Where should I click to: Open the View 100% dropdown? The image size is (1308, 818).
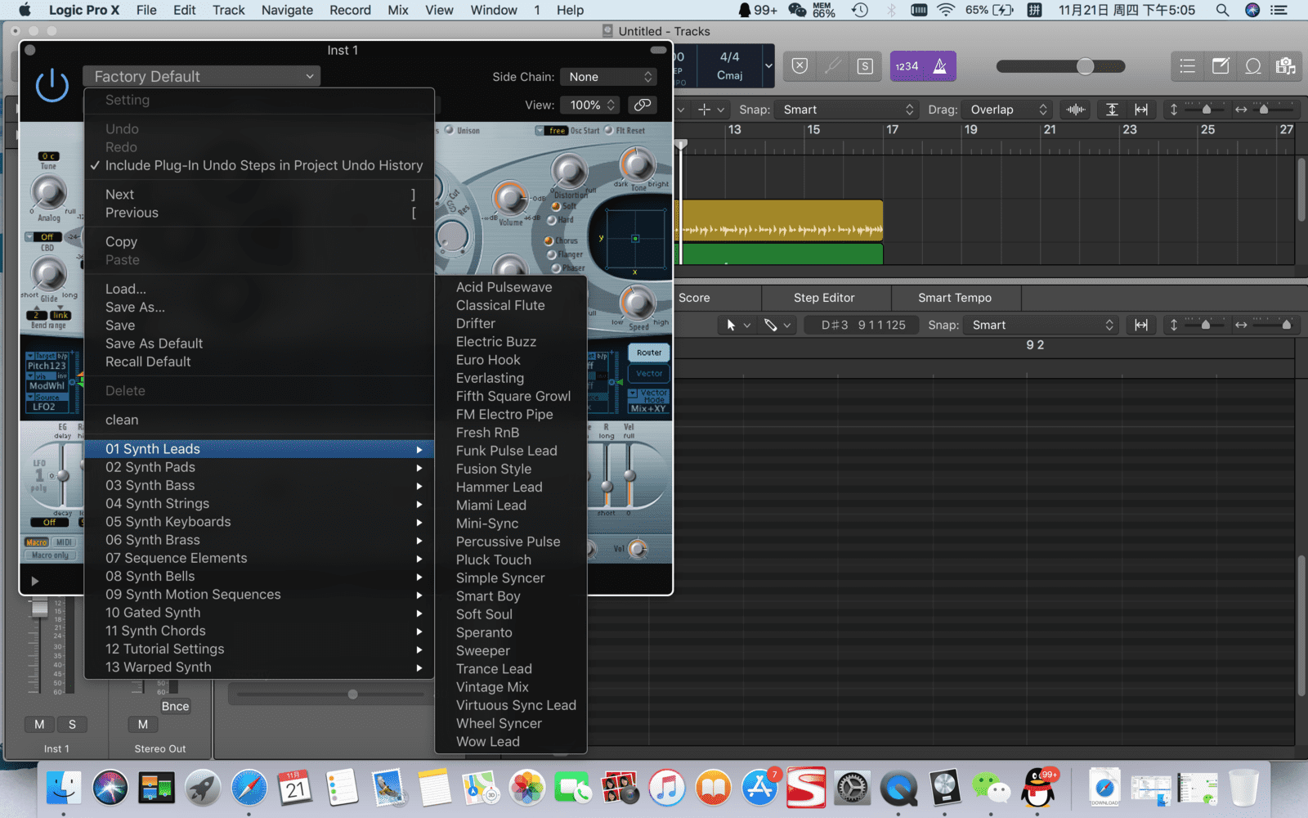[591, 105]
